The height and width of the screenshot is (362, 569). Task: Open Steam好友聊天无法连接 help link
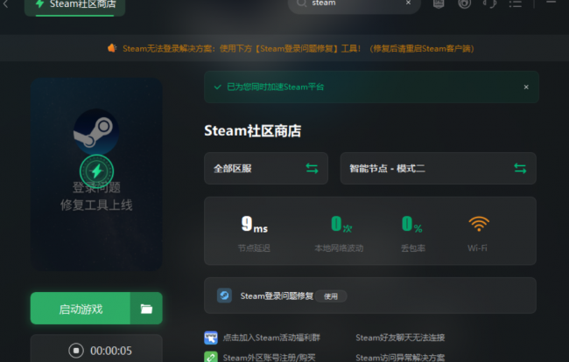click(x=400, y=338)
